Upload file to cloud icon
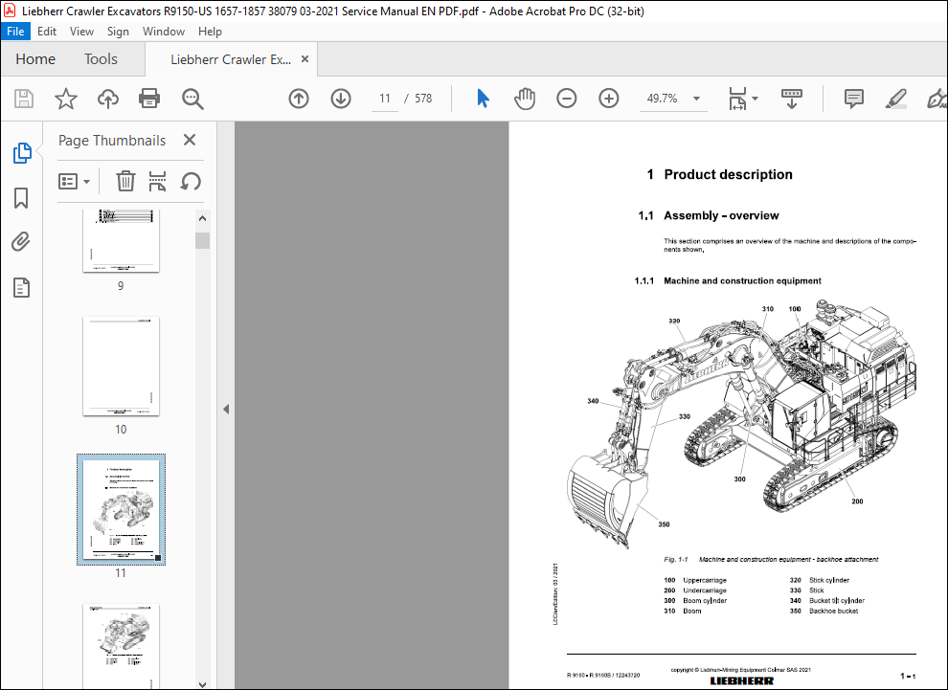This screenshot has height=690, width=948. pos(107,99)
